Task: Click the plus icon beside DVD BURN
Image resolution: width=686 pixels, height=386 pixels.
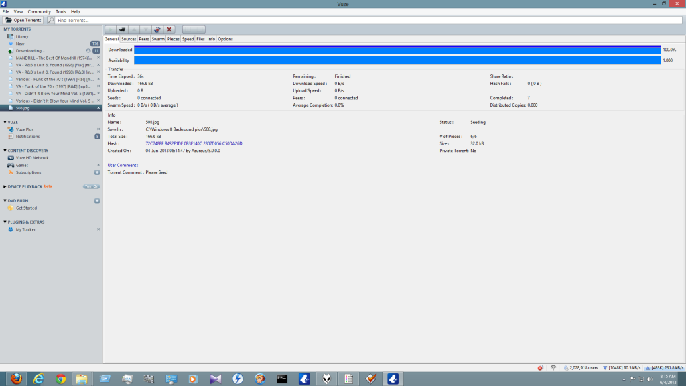Action: point(97,201)
